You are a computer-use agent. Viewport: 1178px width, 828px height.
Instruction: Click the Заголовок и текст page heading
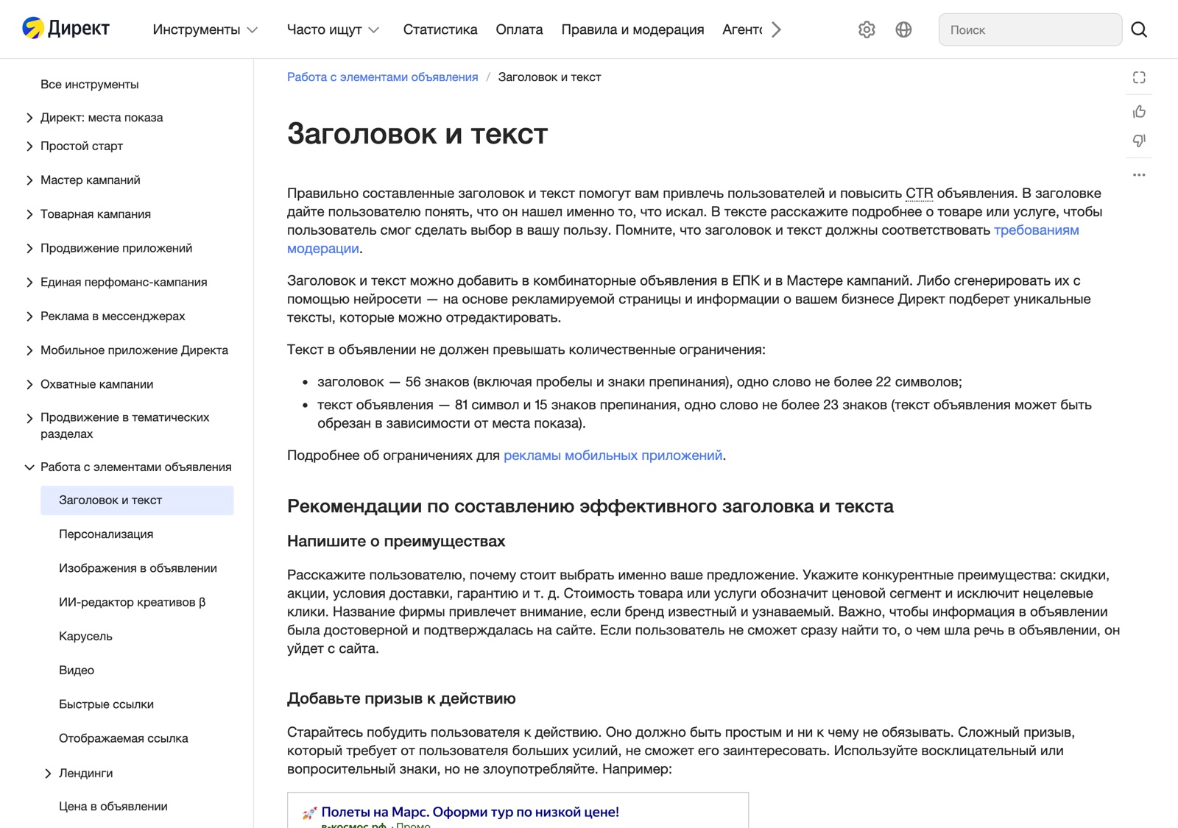[x=417, y=134]
